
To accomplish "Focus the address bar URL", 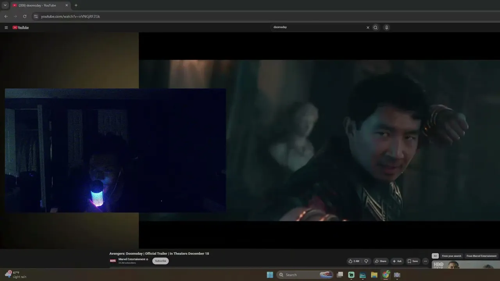I will pyautogui.click(x=71, y=16).
